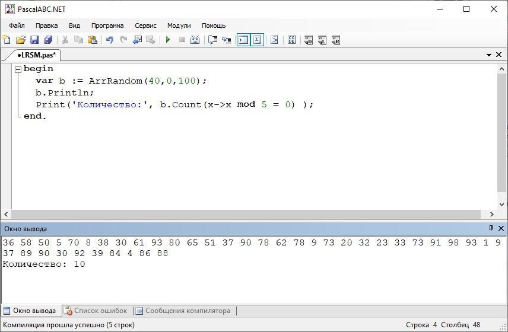Viewport: 508px width, 332px height.
Task: Click the compilation success status message
Action: pos(68,324)
